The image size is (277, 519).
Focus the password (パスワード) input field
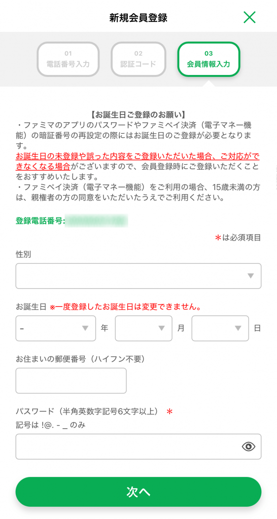coord(138,447)
